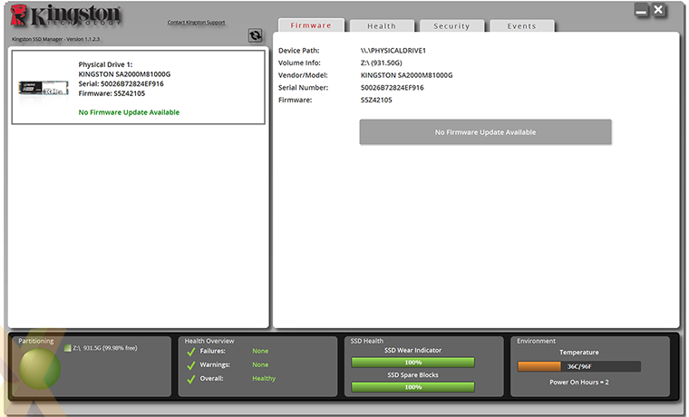Click the green checkmark beside Warnings
The width and height of the screenshot is (689, 417).
(191, 365)
